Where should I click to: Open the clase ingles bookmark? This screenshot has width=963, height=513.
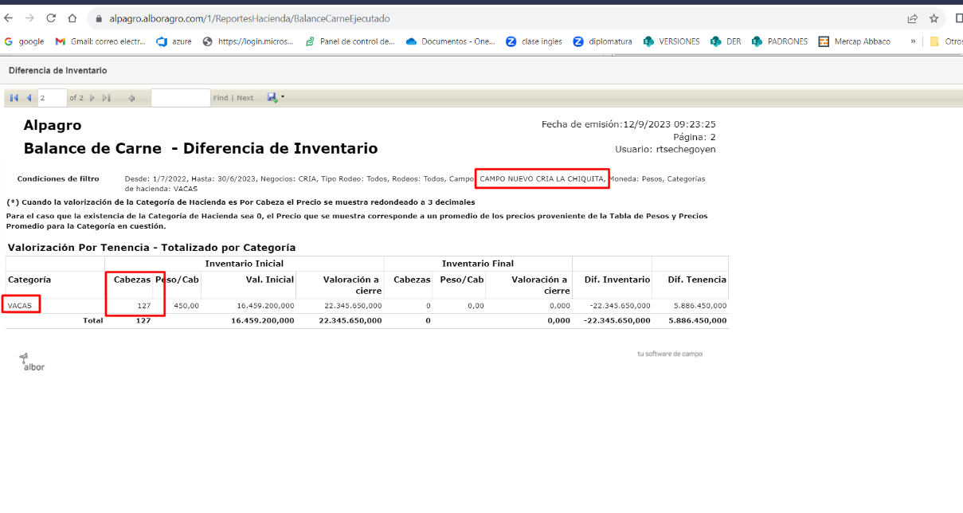point(534,41)
